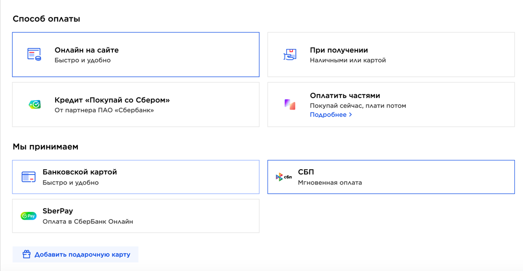
Task: Click the "Наличными или картой" description text
Action: click(348, 61)
